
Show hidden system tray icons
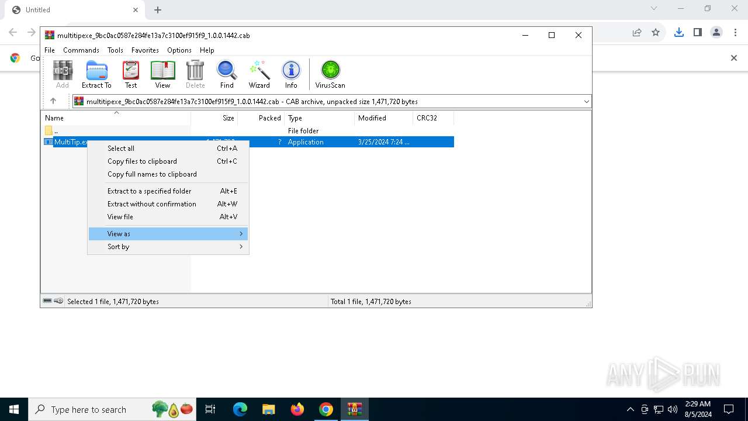630,409
